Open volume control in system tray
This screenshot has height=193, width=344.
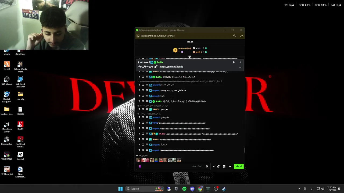pyautogui.click(x=322, y=189)
